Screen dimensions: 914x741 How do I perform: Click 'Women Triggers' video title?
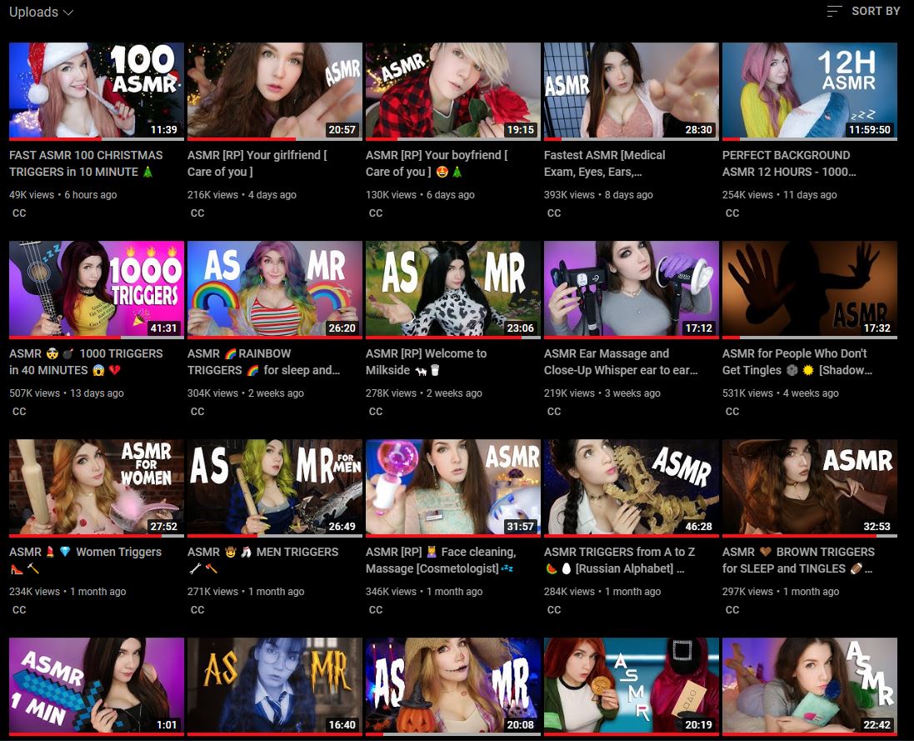pyautogui.click(x=86, y=559)
